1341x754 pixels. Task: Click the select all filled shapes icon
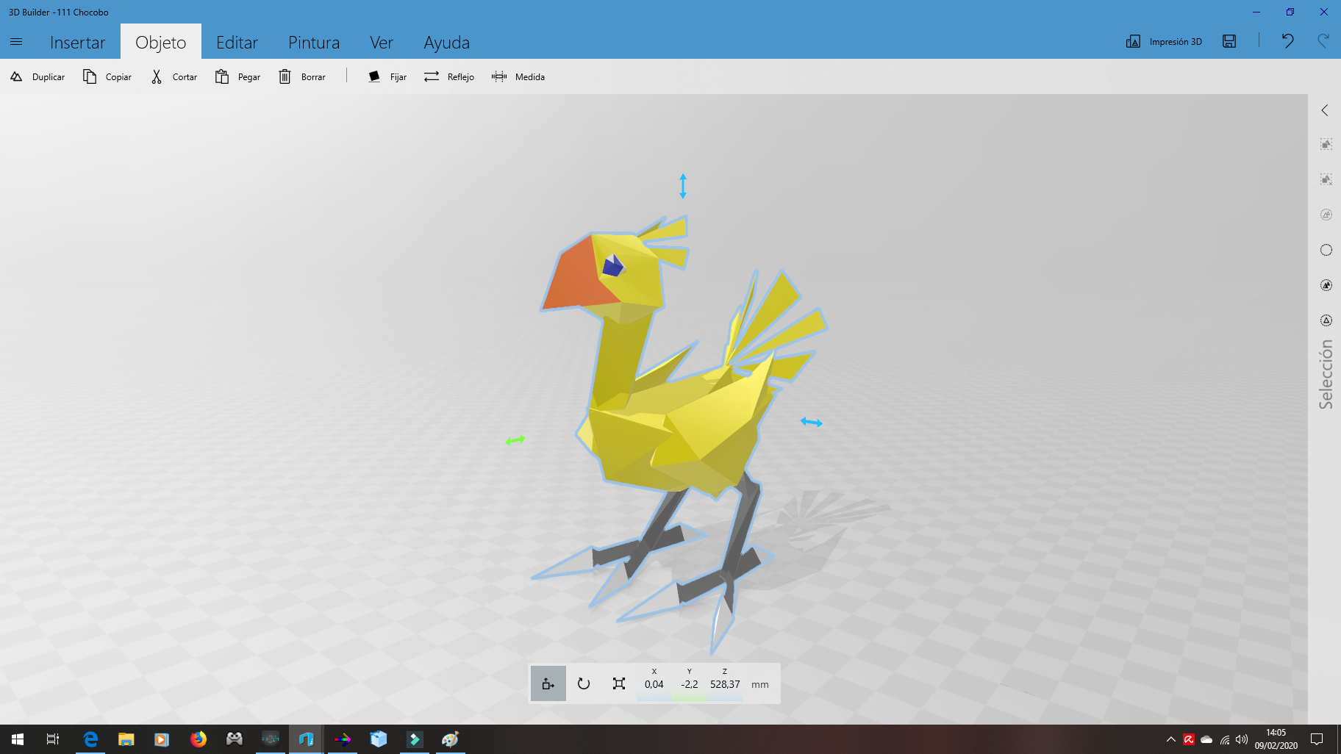pyautogui.click(x=1326, y=285)
